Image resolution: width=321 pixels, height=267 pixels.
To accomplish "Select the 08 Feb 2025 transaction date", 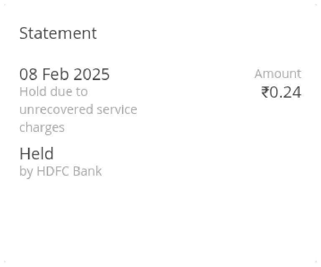I will 64,74.
